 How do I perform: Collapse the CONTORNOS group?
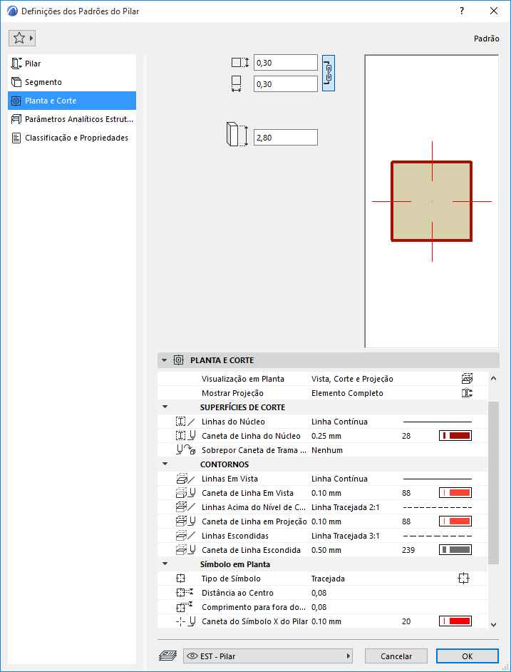tap(165, 464)
